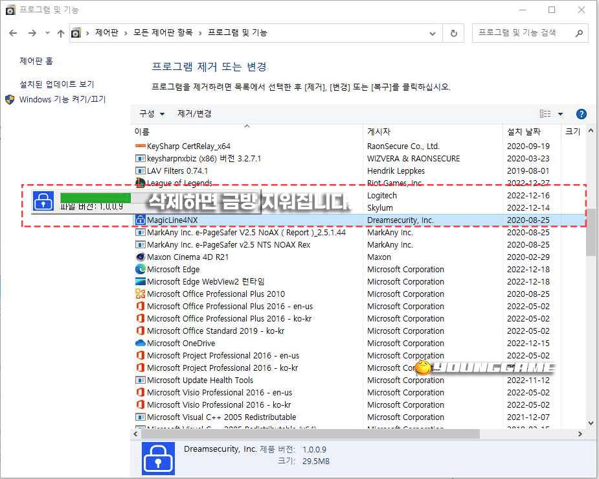Viewport: 599px width, 479px height.
Task: Click the Back navigation arrow
Action: 13,33
